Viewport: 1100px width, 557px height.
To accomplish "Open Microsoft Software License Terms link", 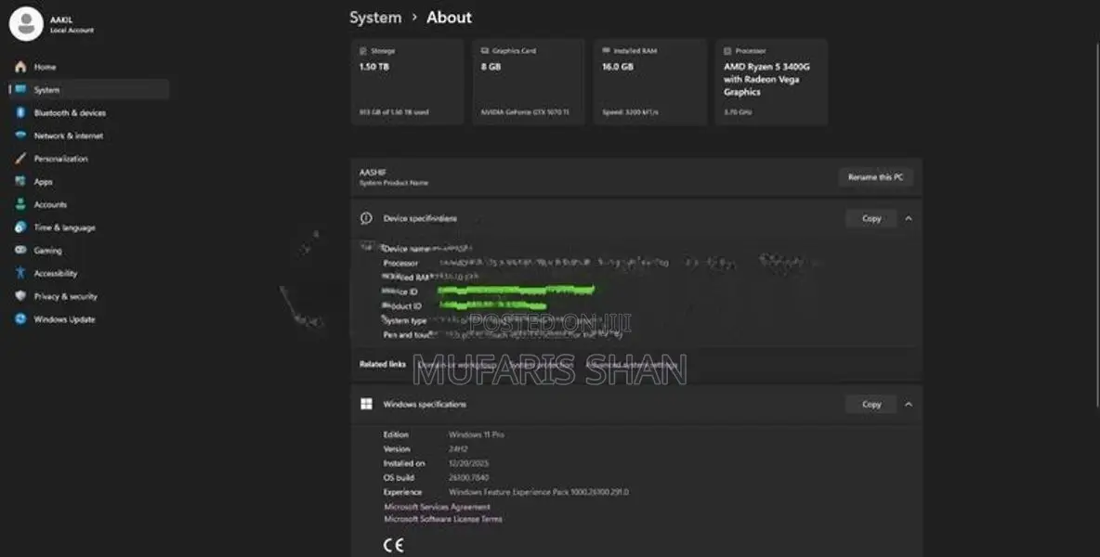I will click(x=442, y=519).
